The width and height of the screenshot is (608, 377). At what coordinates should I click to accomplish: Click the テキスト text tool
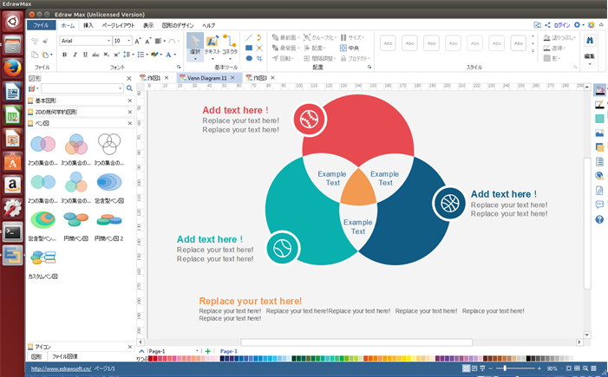click(x=212, y=45)
